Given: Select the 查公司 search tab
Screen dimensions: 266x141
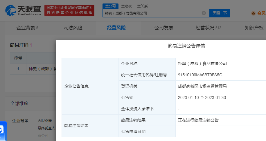Looking at the screenshot, I should (x=110, y=6).
